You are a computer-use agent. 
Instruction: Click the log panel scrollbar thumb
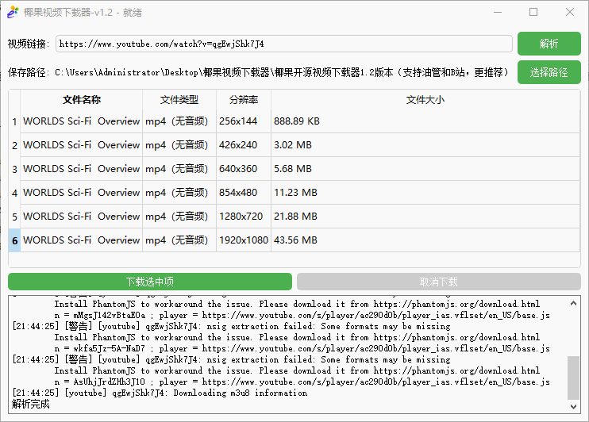tap(573, 378)
